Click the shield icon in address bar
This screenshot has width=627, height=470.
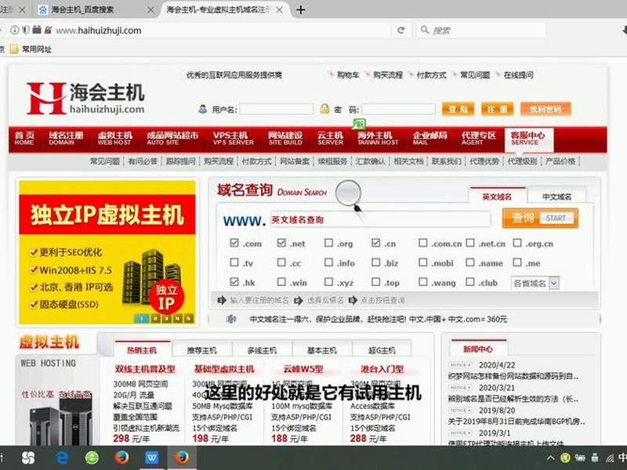(x=26, y=30)
